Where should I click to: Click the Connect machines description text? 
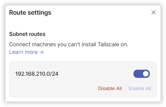(x=69, y=44)
